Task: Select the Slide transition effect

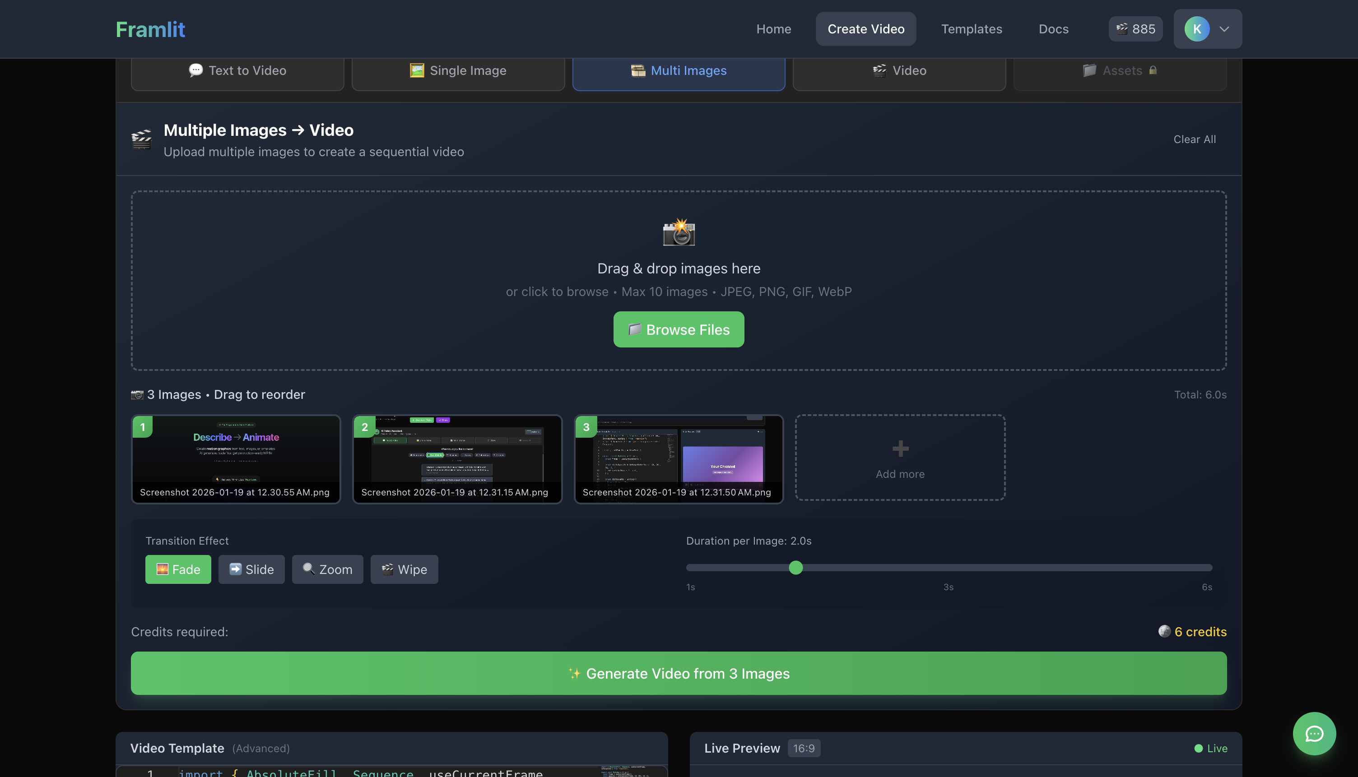Action: pos(251,569)
